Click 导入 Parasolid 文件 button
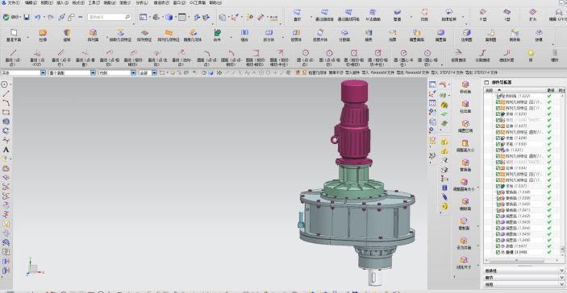Viewport: 567px width, 293px height. tap(378, 73)
